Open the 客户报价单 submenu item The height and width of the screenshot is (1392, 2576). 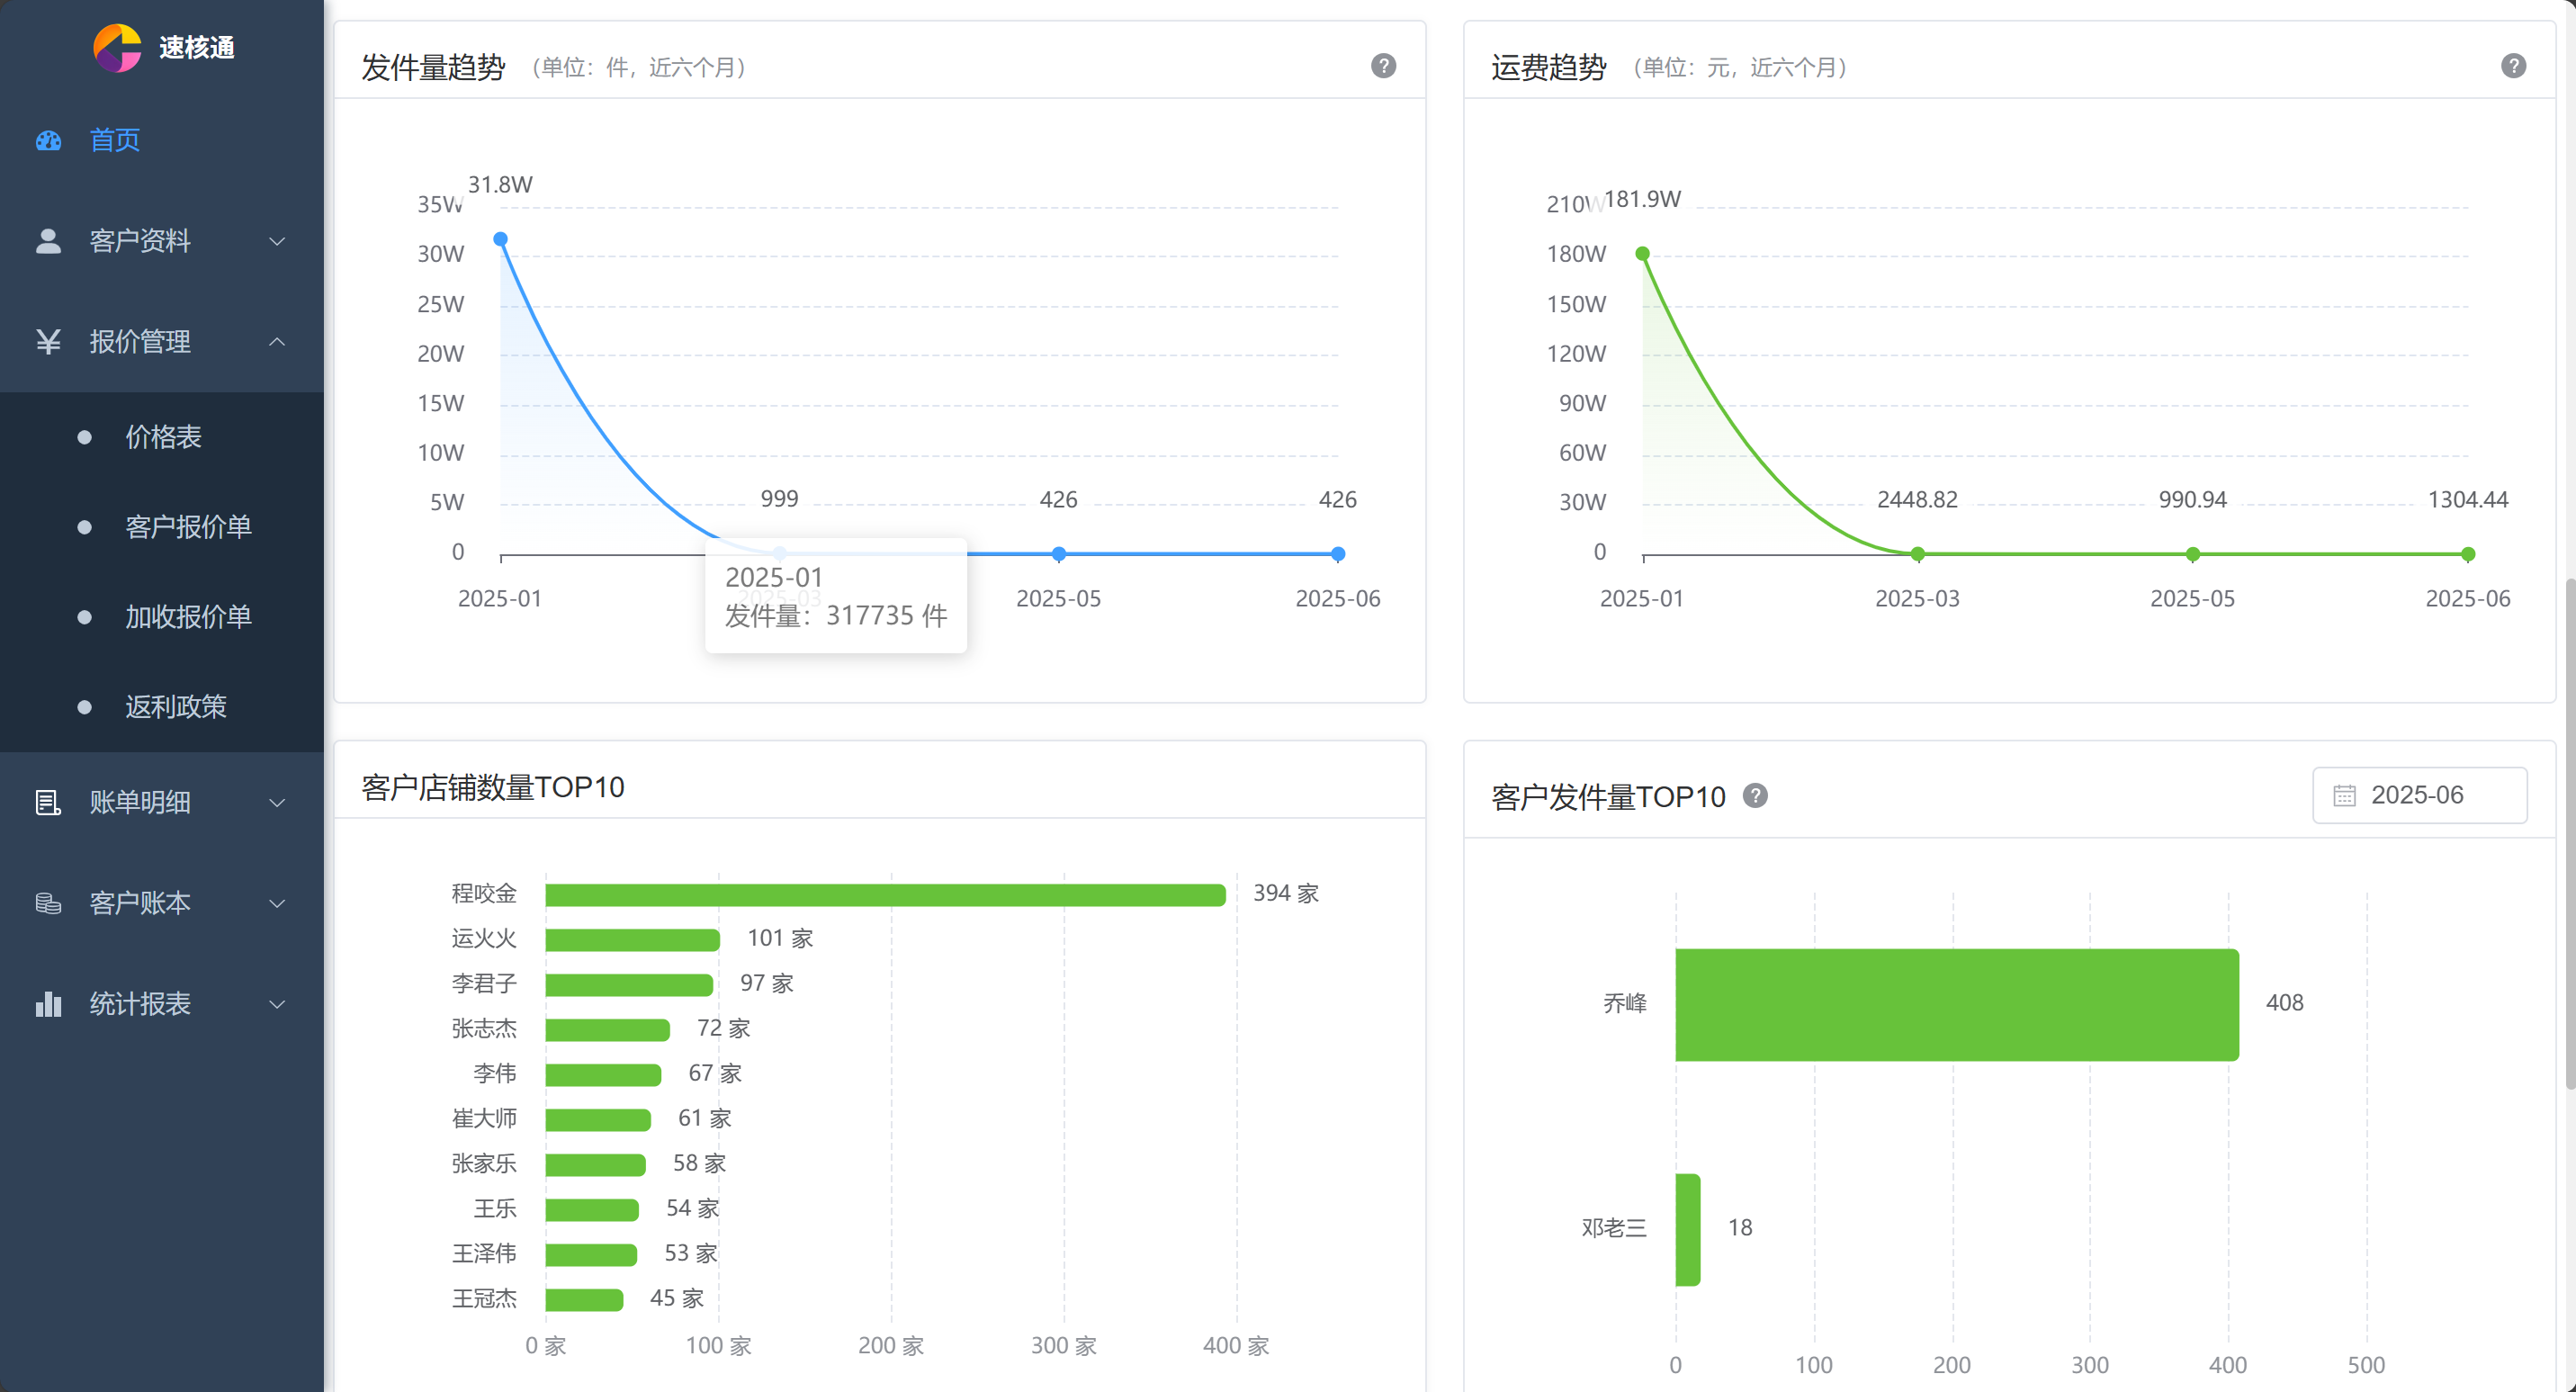[x=188, y=527]
